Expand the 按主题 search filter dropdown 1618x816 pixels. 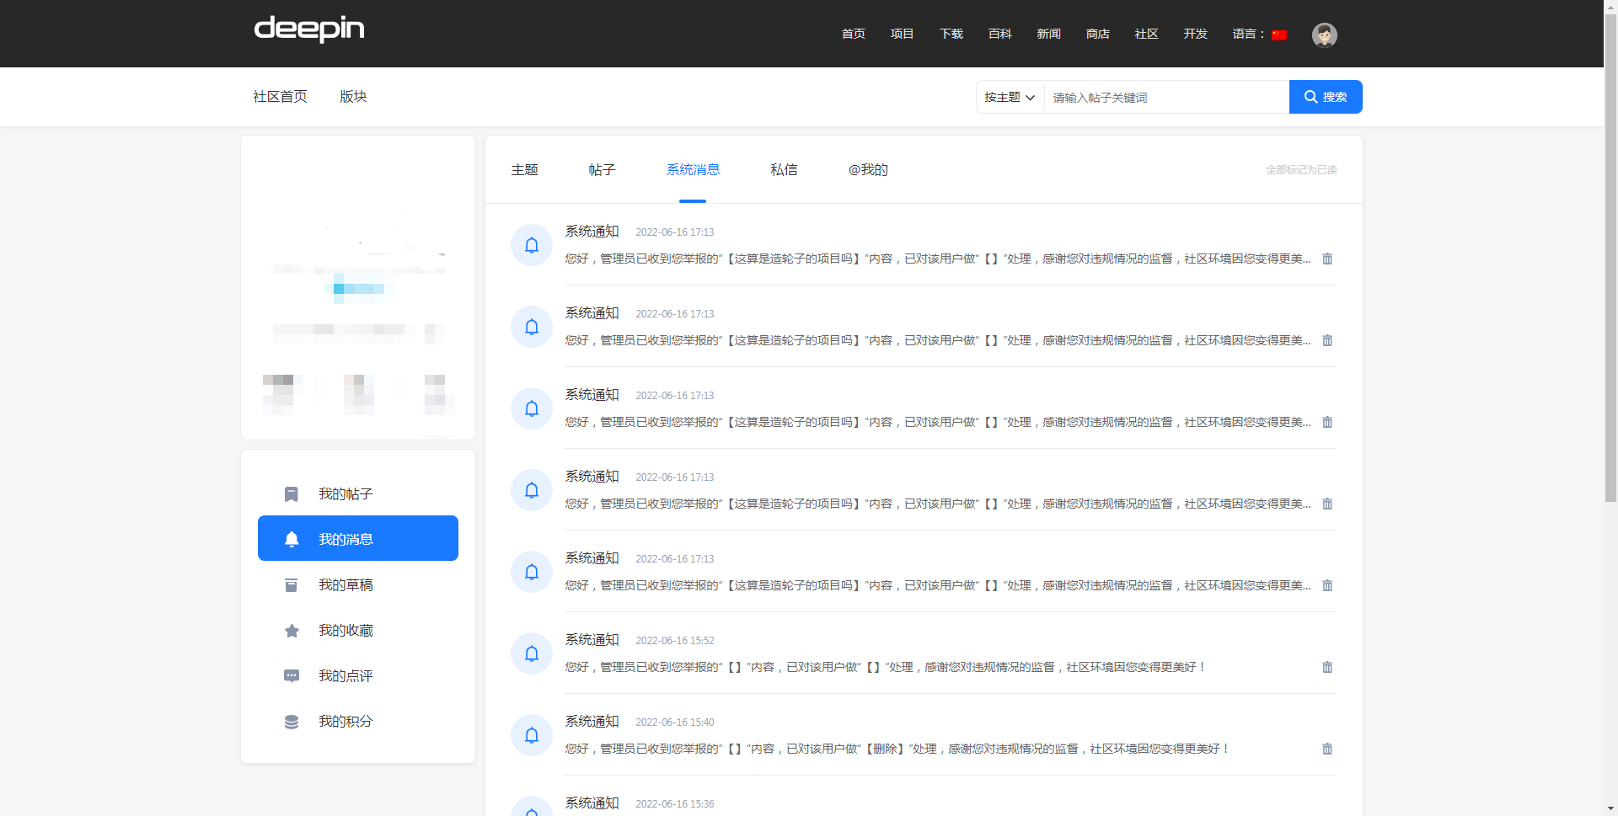point(1010,98)
